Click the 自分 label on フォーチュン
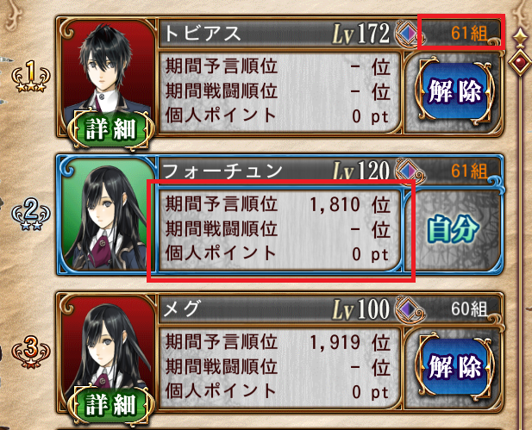 (x=454, y=229)
